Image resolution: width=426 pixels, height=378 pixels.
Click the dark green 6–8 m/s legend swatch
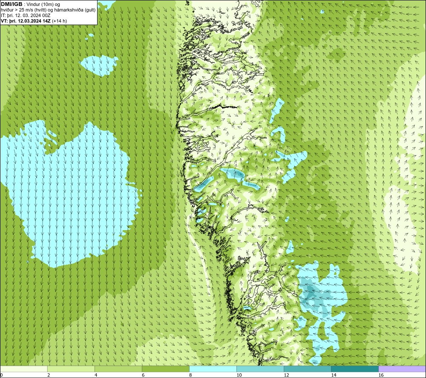(x=165, y=369)
